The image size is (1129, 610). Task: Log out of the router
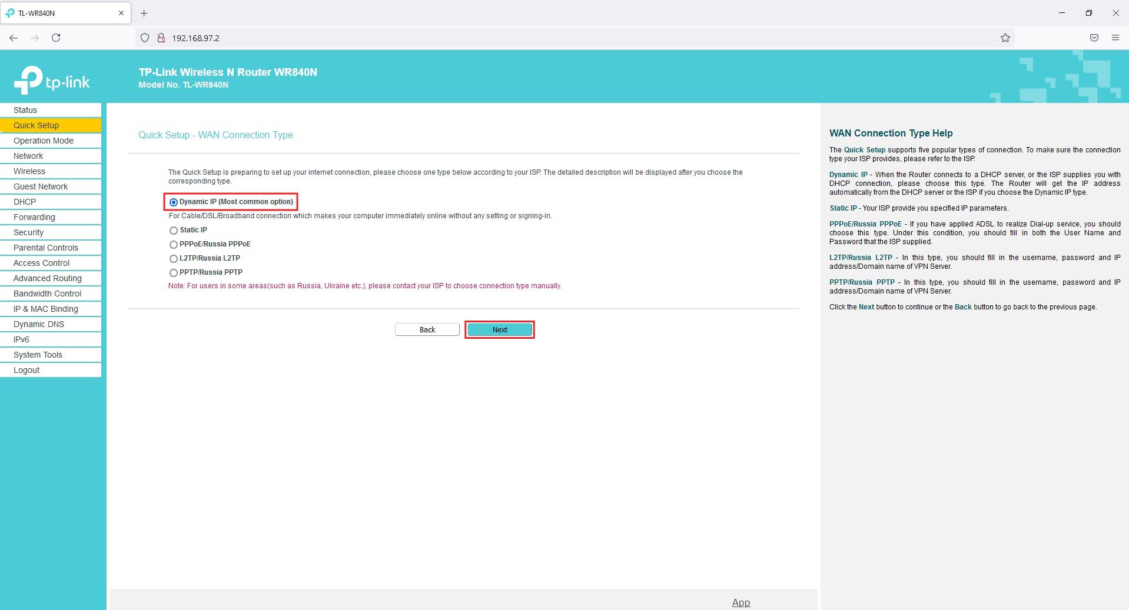51,370
